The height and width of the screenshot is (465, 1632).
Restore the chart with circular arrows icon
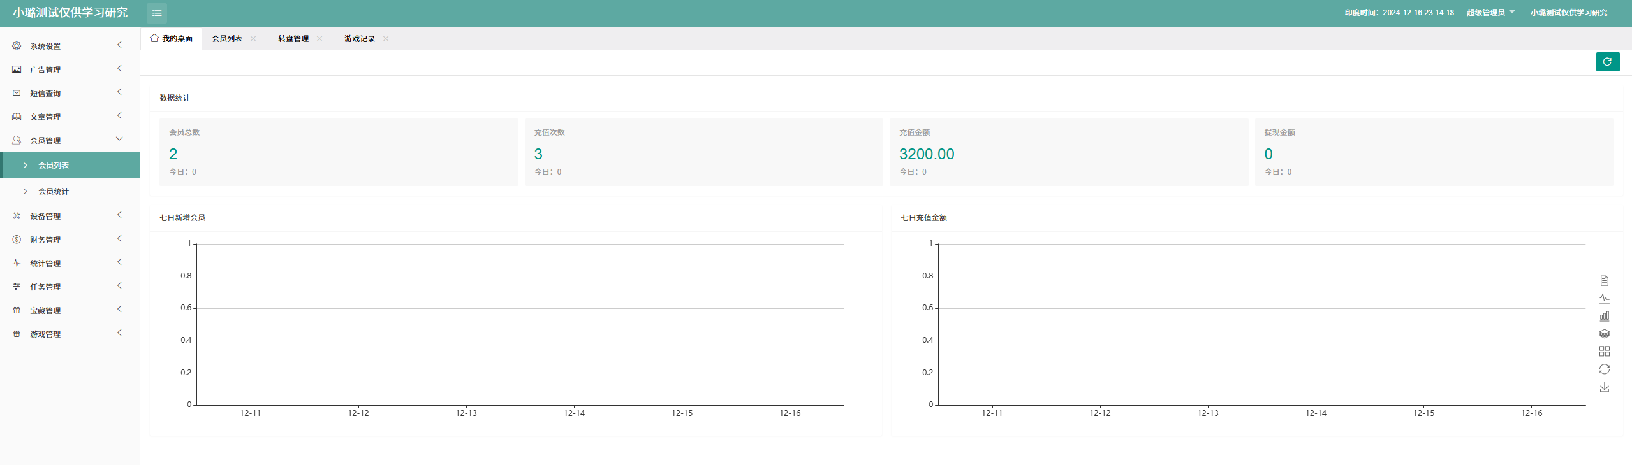(1605, 369)
